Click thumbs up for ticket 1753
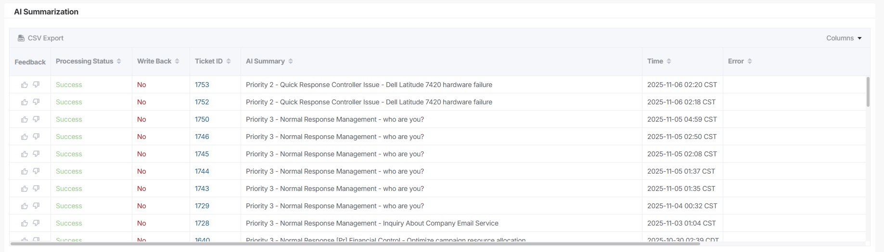Viewport: 884px width, 252px height. point(25,85)
